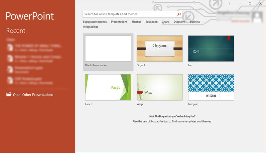Screen dimensions: 266x153
Task: Open the blue patterned Integral template
Action: (211, 87)
